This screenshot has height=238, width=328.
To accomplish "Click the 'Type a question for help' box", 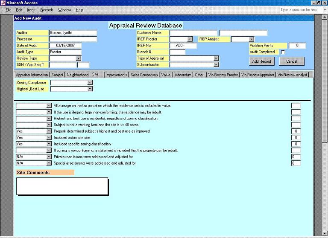I will point(299,10).
